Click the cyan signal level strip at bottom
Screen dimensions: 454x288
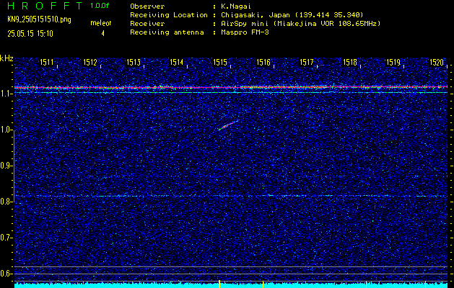click(x=231, y=285)
